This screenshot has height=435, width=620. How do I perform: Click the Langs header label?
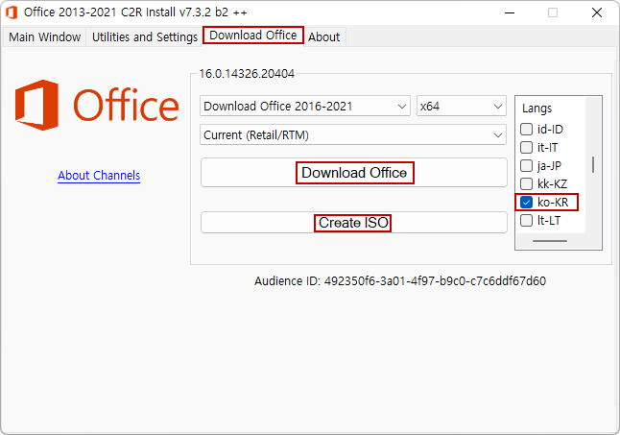click(537, 109)
